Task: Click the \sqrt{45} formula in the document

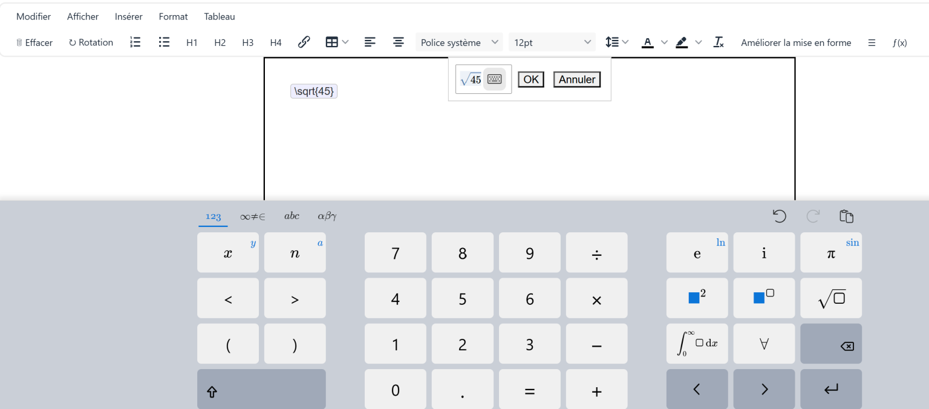Action: tap(314, 91)
